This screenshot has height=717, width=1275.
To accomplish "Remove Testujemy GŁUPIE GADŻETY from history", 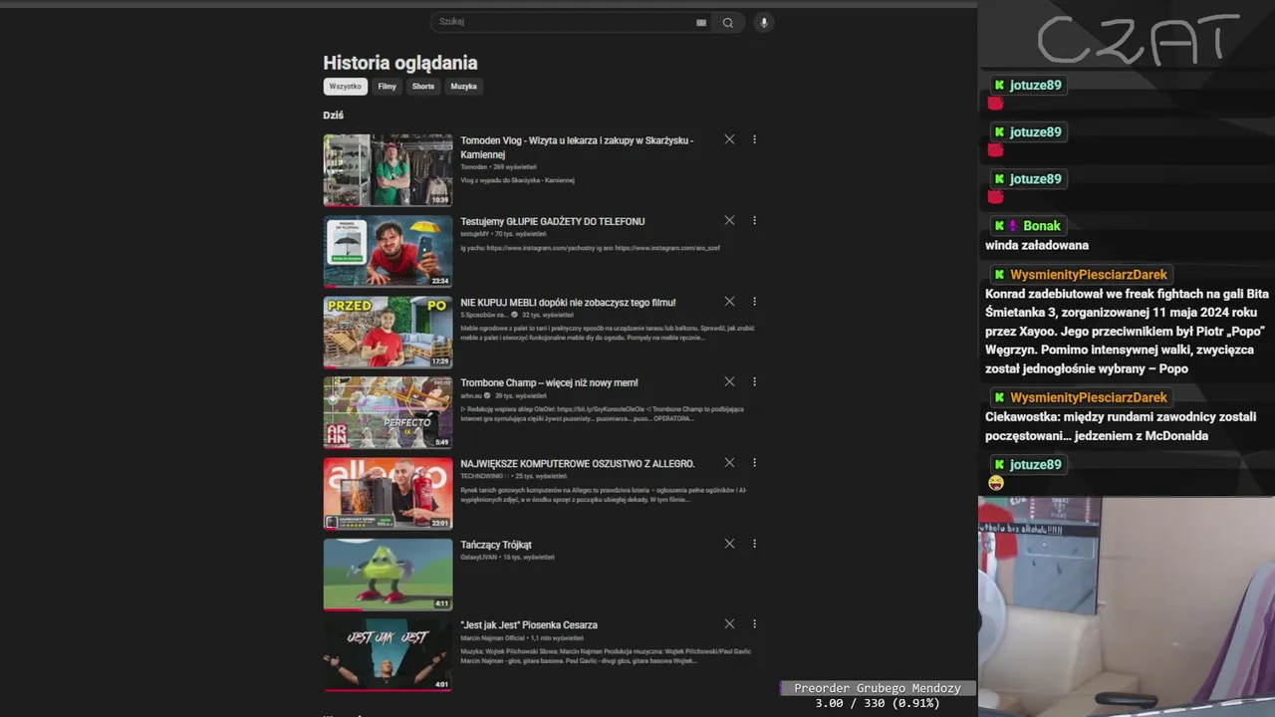I will click(x=729, y=220).
